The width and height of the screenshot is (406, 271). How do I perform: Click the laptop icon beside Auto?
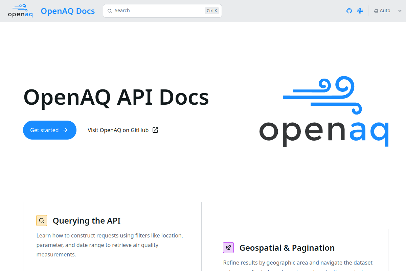click(x=376, y=11)
